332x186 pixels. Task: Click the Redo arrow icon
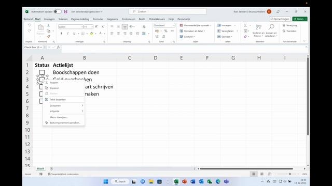click(x=30, y=31)
